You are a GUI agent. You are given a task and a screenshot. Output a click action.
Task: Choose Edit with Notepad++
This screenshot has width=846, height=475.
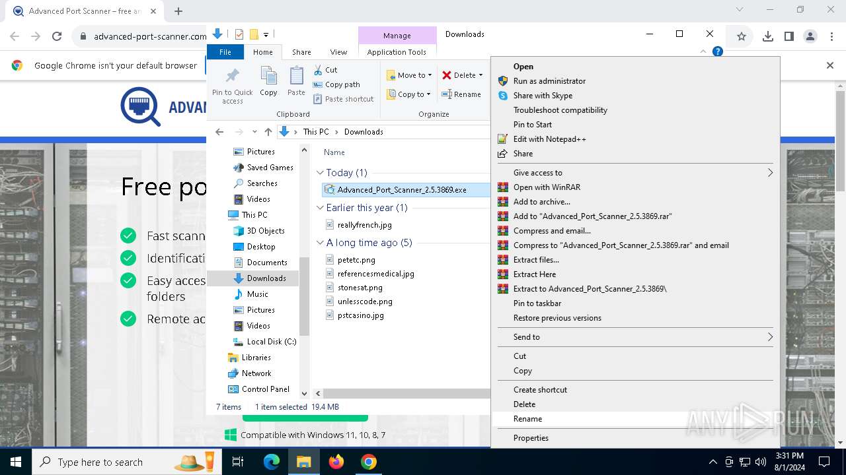click(x=635, y=139)
